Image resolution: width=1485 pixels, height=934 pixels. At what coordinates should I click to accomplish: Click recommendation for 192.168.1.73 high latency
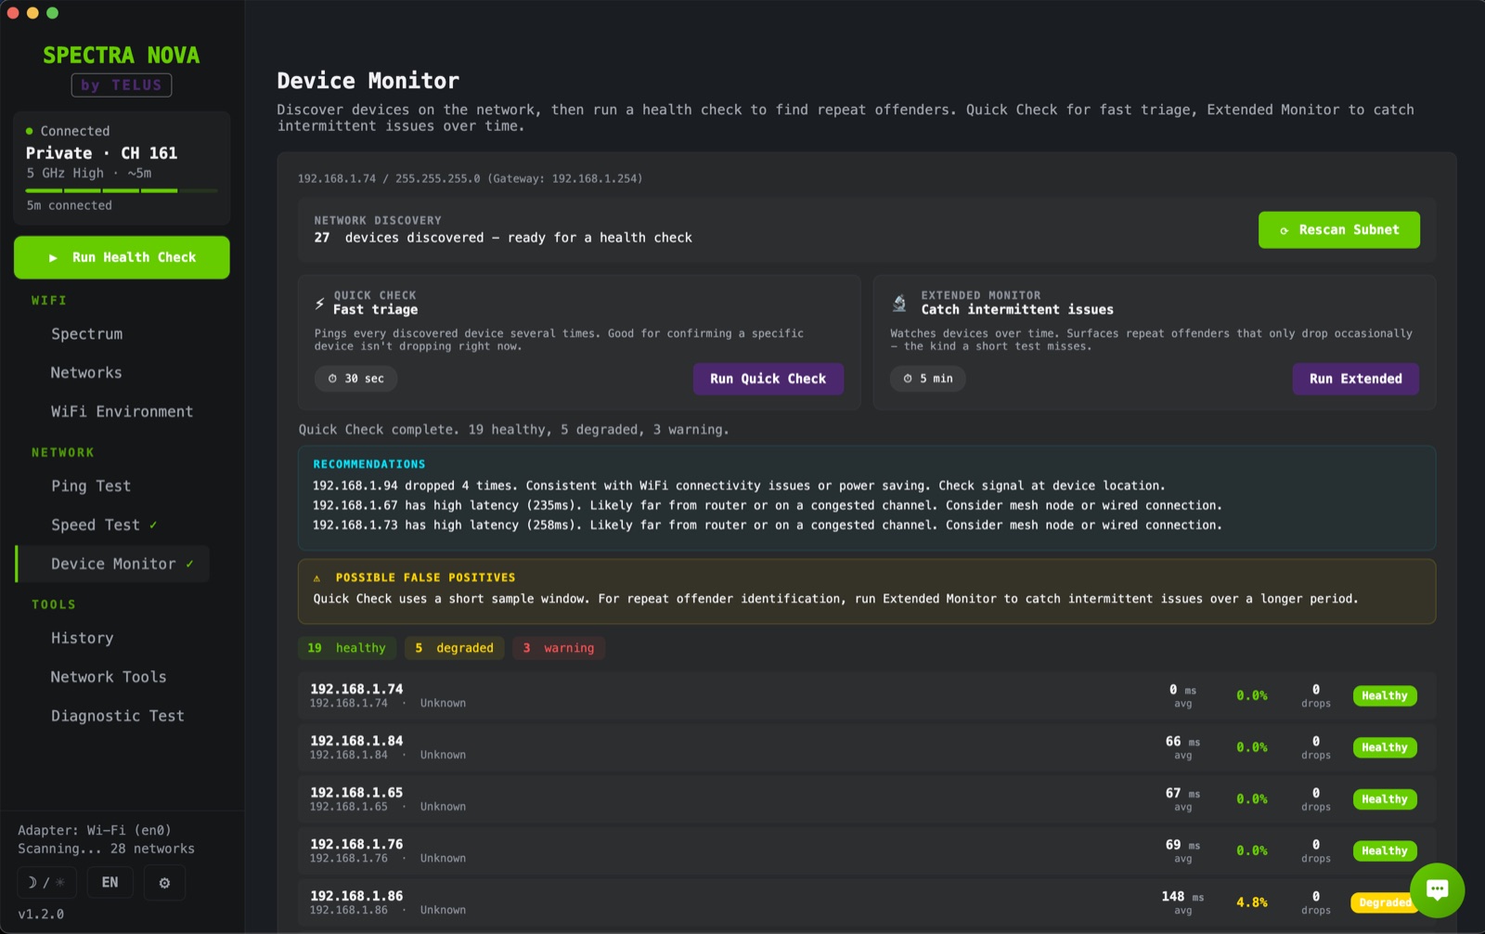pos(767,525)
